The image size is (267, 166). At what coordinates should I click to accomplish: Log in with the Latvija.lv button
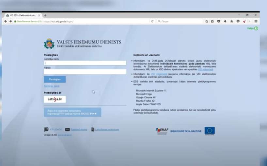(x=55, y=99)
